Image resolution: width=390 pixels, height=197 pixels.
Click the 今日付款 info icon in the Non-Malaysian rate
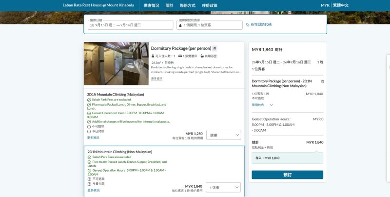click(89, 183)
